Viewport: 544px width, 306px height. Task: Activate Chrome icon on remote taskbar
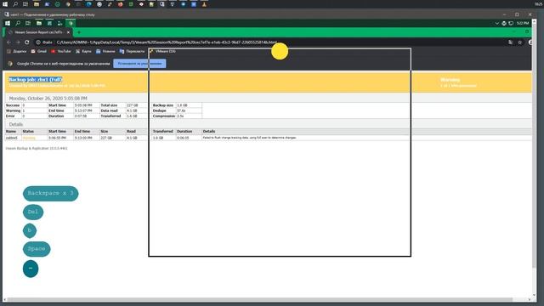71,23
